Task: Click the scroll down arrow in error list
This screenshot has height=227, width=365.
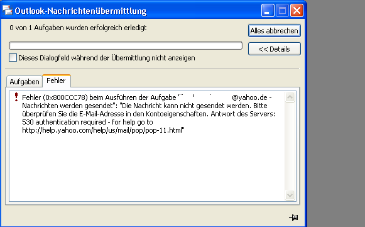Action: 290,195
